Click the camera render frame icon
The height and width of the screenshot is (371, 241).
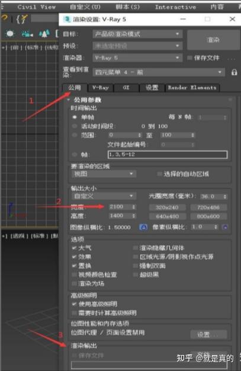point(27,34)
